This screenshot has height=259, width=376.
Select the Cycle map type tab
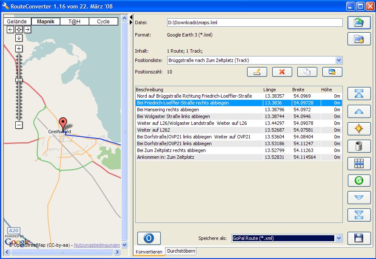coord(103,21)
